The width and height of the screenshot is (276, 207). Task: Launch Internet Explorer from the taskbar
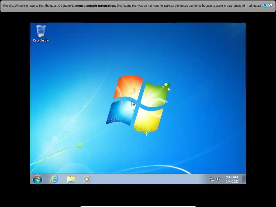(54, 179)
